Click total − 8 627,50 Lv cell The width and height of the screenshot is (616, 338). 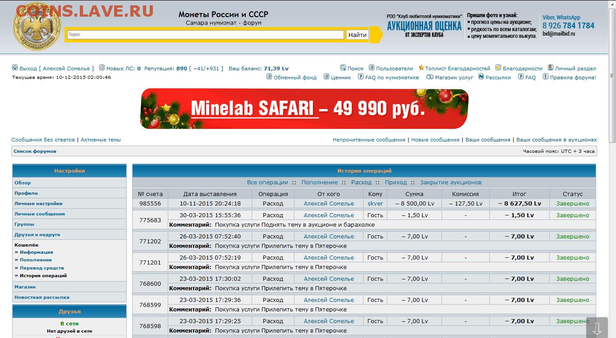tap(519, 204)
